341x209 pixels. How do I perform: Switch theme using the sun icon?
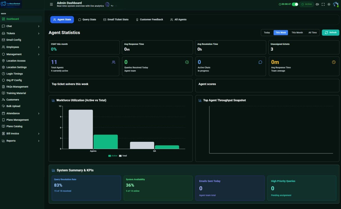[329, 4]
